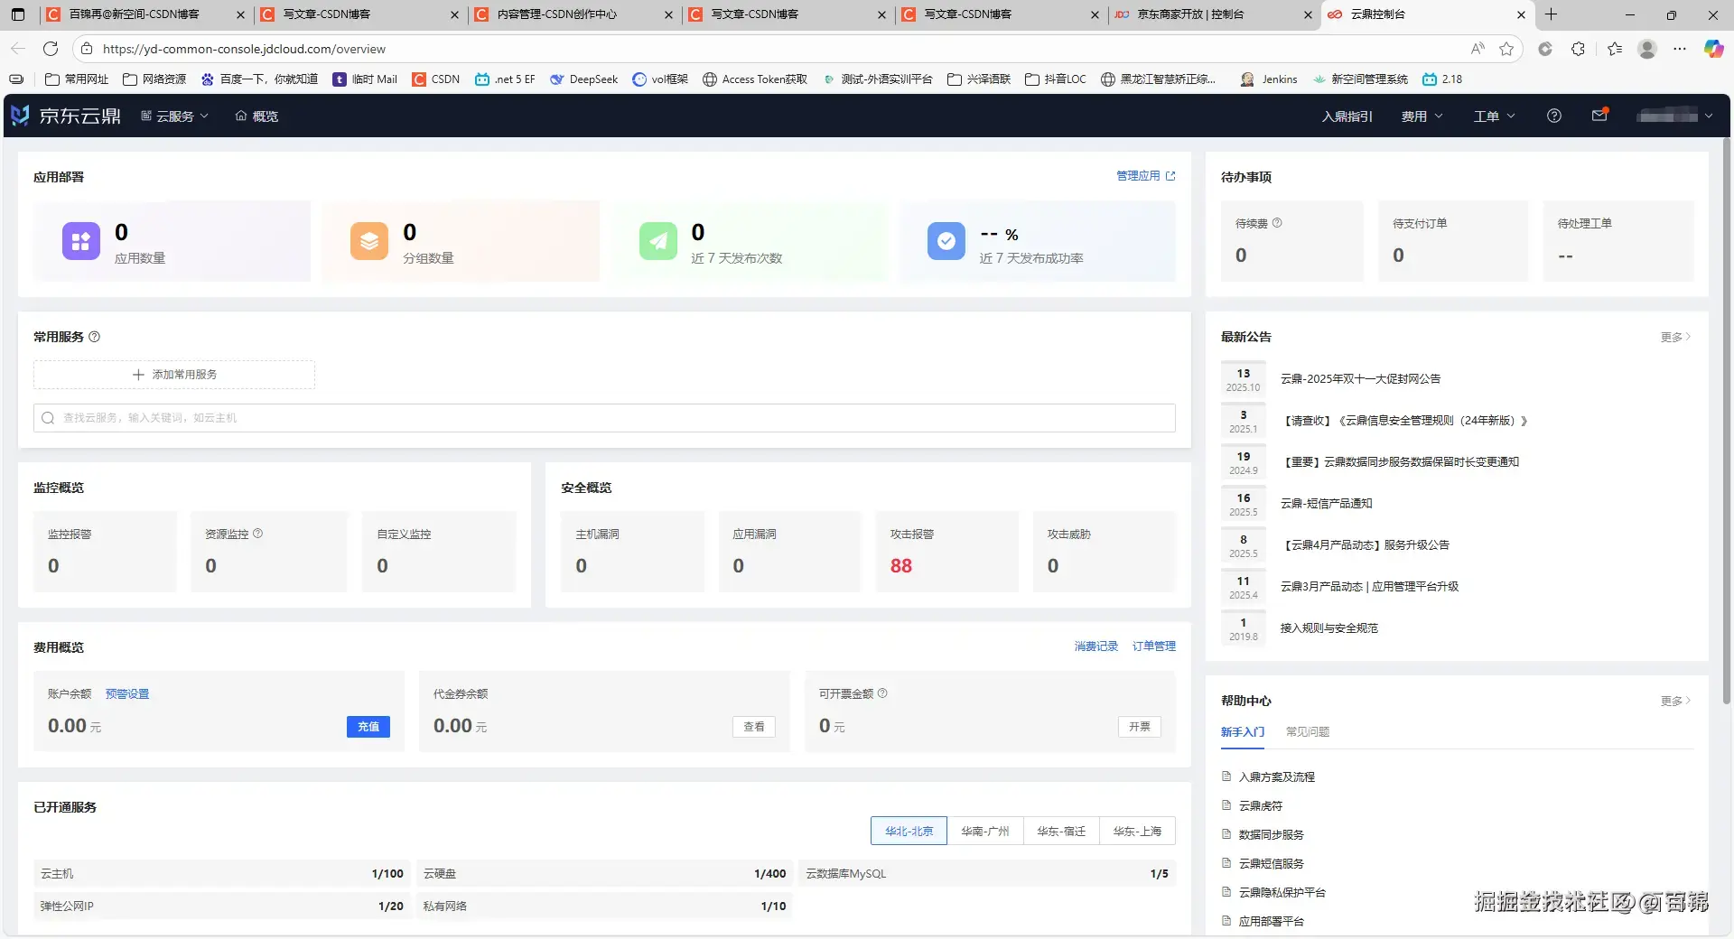The height and width of the screenshot is (939, 1734).
Task: Click the 添加常用服务 plus icon
Action: [x=137, y=374]
